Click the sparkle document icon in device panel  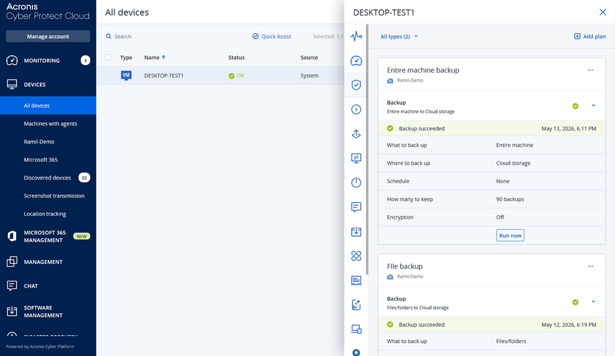356,304
